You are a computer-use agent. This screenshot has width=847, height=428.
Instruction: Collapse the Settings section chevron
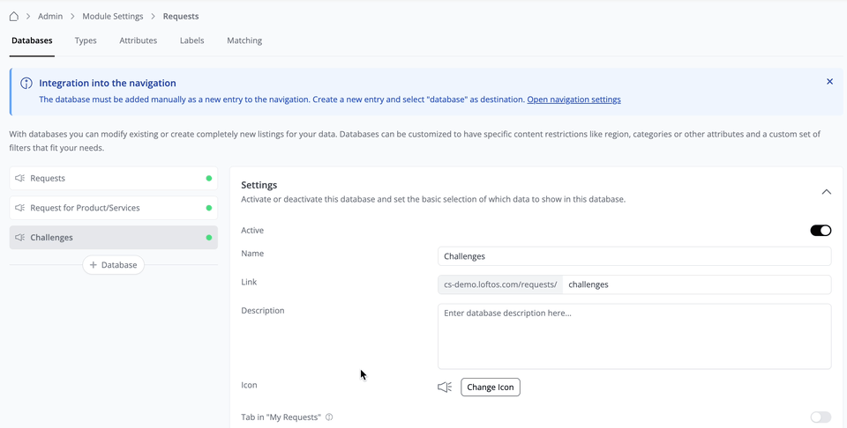pyautogui.click(x=826, y=192)
